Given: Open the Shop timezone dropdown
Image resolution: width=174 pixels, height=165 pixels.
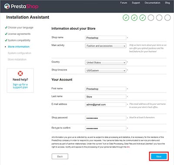Looking at the screenshot, I should point(106,70).
